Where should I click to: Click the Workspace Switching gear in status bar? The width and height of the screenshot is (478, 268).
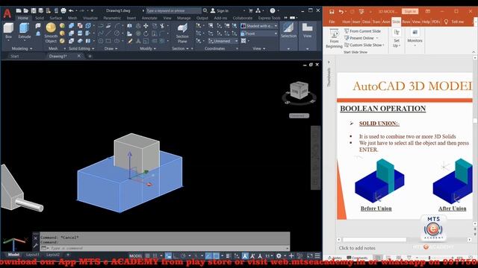coord(279,256)
